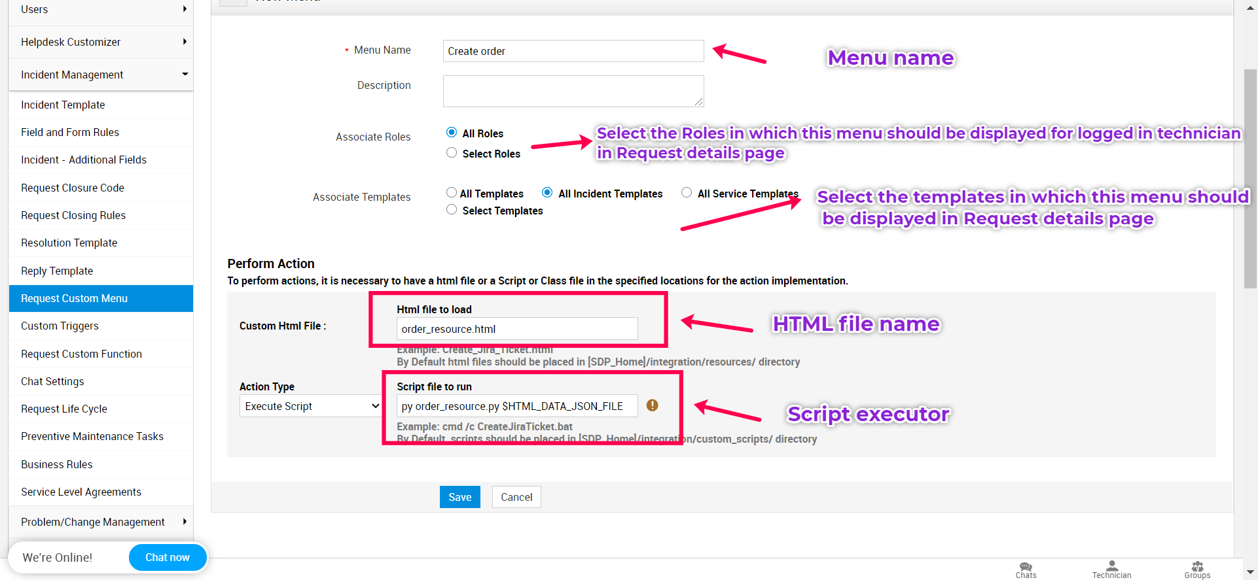The height and width of the screenshot is (580, 1258).
Task: Click the Description text area
Action: [x=573, y=91]
